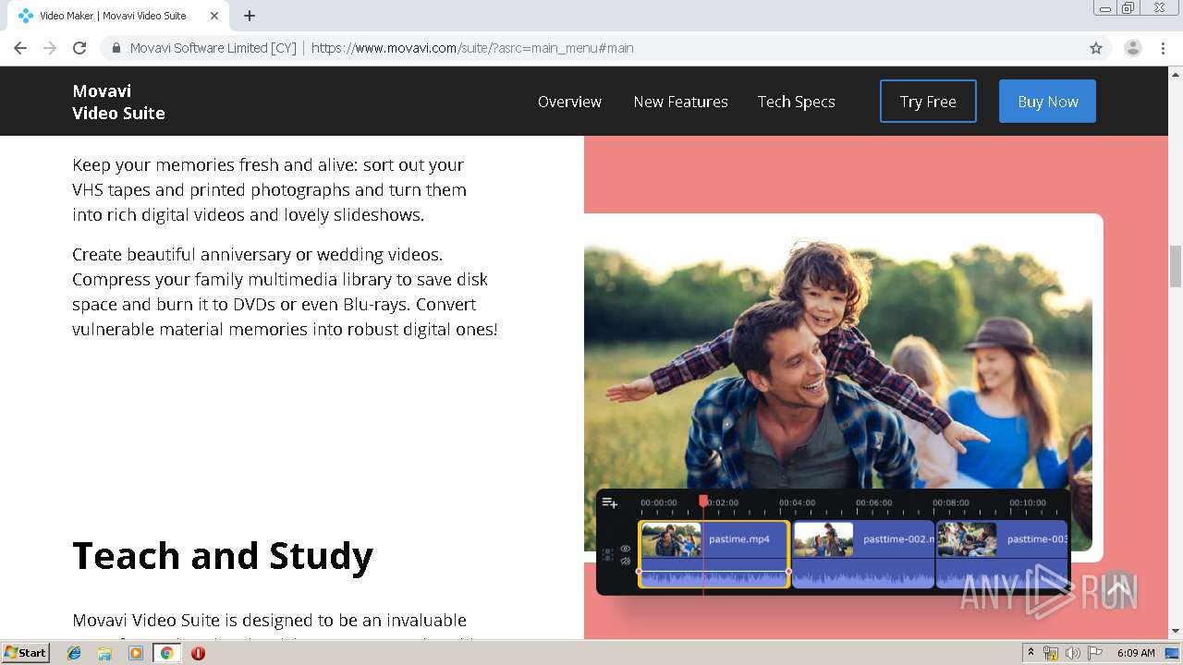This screenshot has width=1183, height=665.
Task: Select the pasttime-002 clip
Action: pos(863,553)
